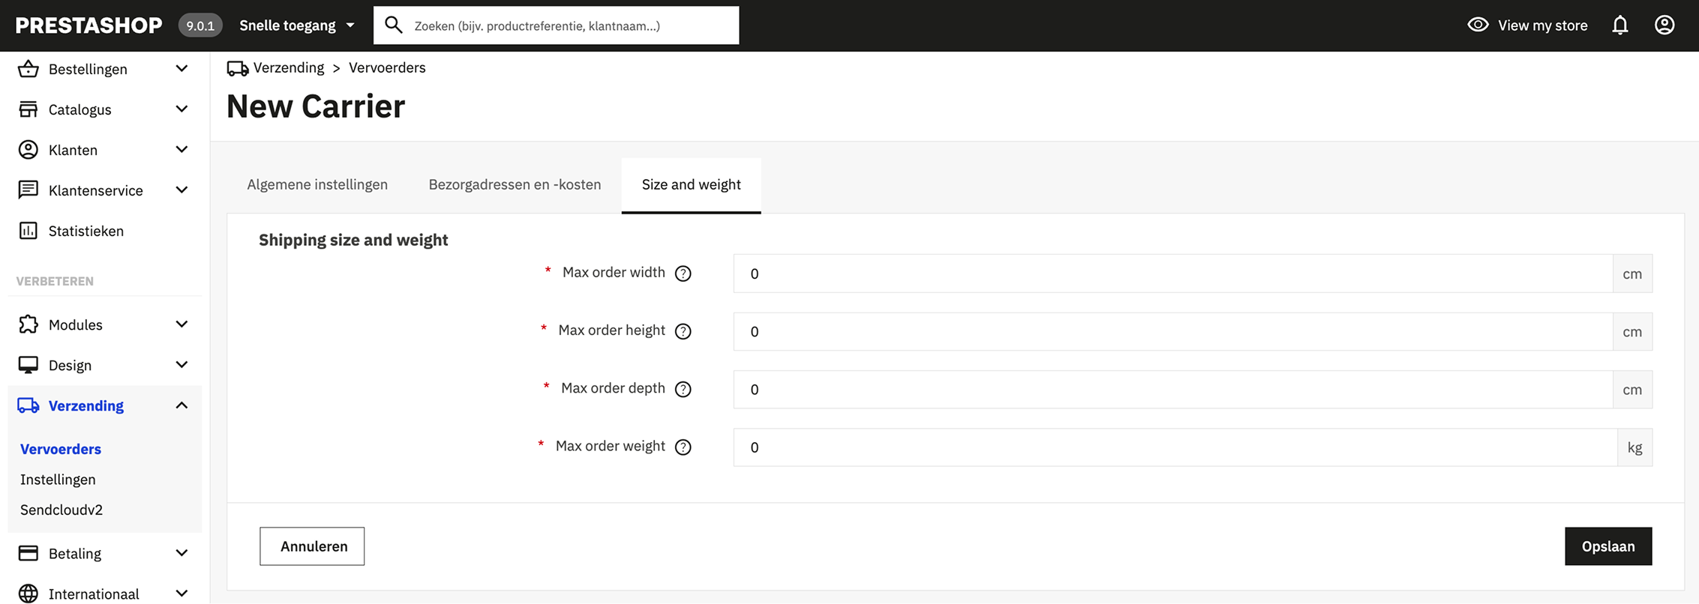Show help for Max order depth
This screenshot has width=1699, height=604.
(683, 389)
